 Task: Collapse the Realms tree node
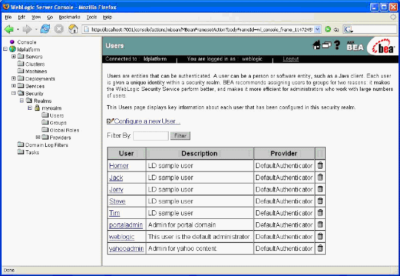[x=22, y=101]
